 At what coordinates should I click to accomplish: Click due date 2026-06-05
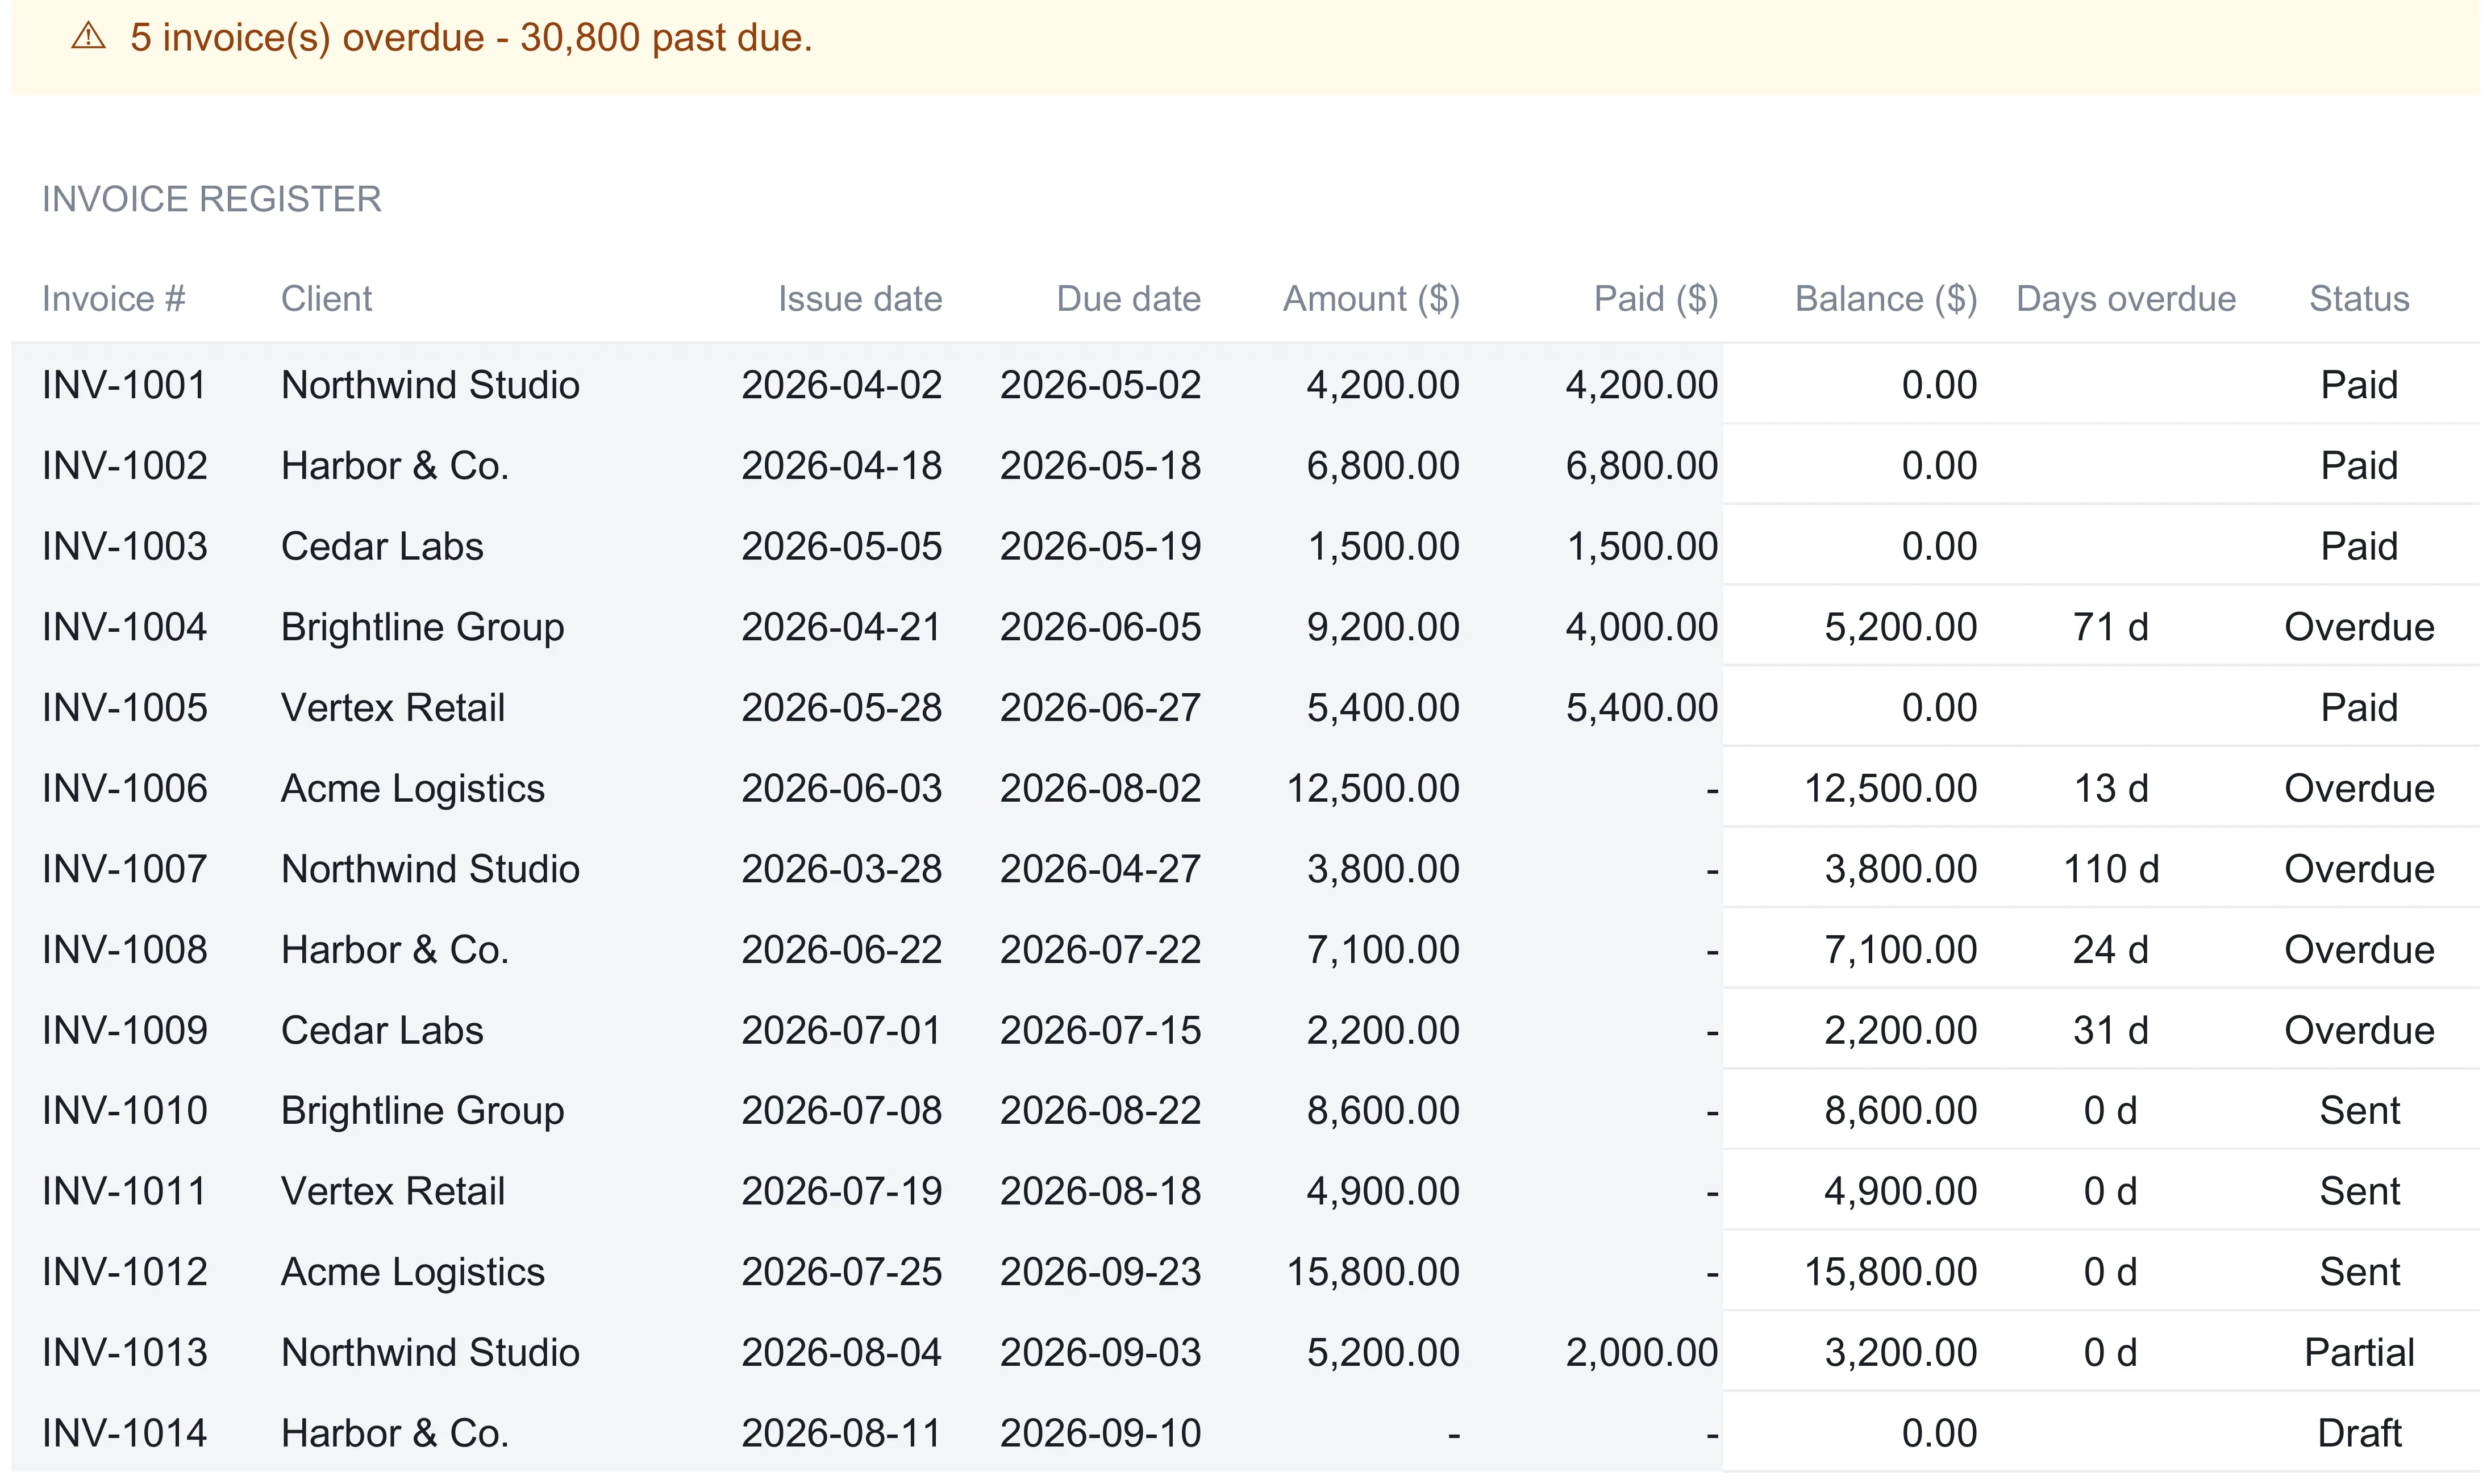coord(1100,627)
